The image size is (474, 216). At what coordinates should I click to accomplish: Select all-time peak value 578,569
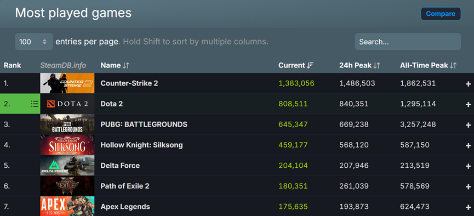point(414,186)
